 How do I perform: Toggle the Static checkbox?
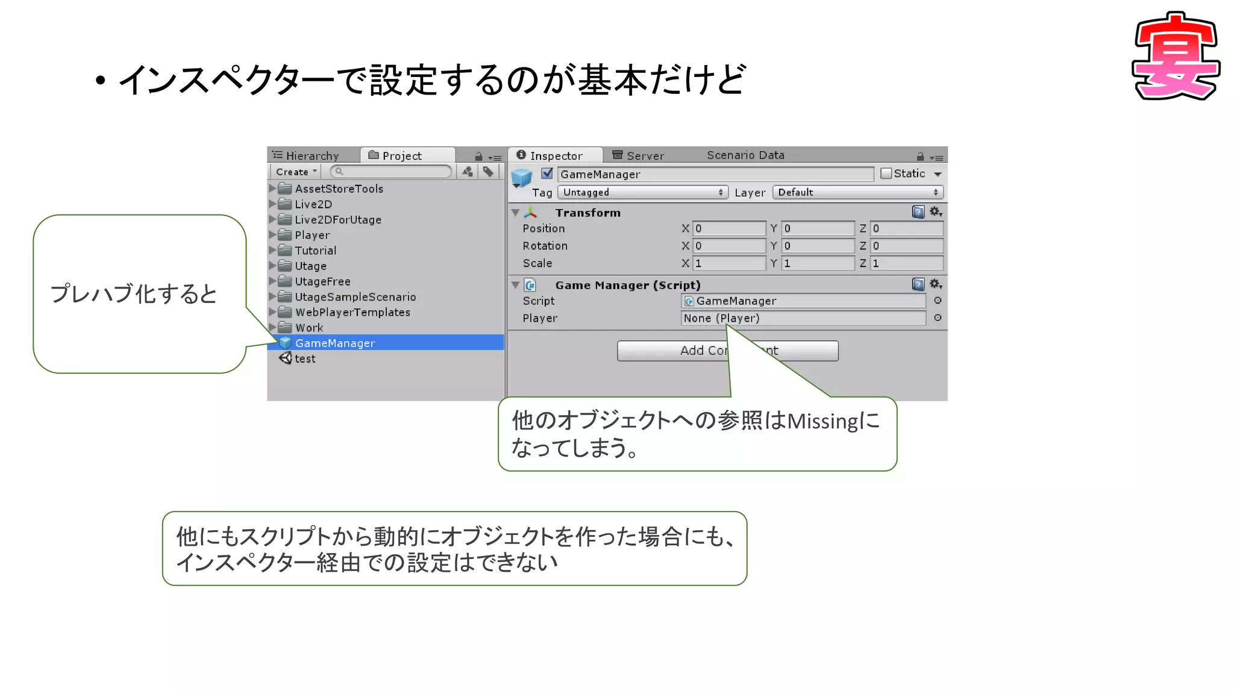(x=886, y=173)
